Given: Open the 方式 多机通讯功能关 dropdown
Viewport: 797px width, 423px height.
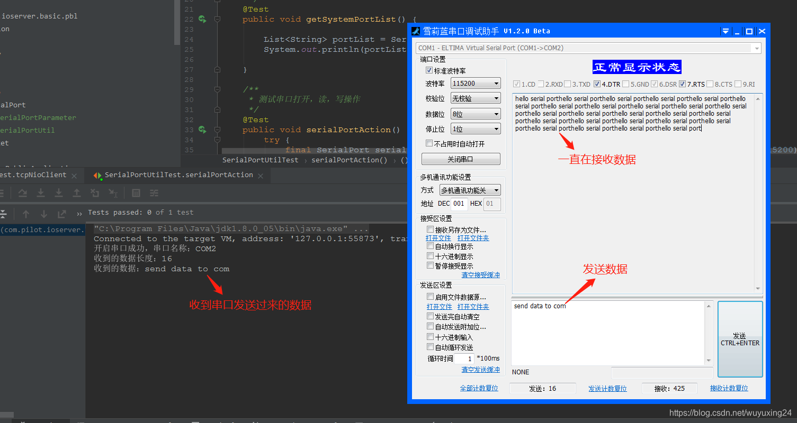Looking at the screenshot, I should tap(470, 190).
